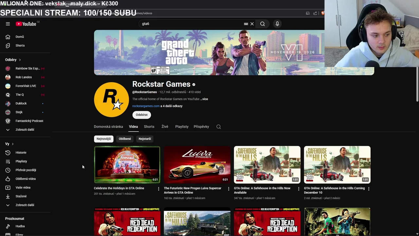Select the Nejnovější filter chip

click(x=104, y=139)
